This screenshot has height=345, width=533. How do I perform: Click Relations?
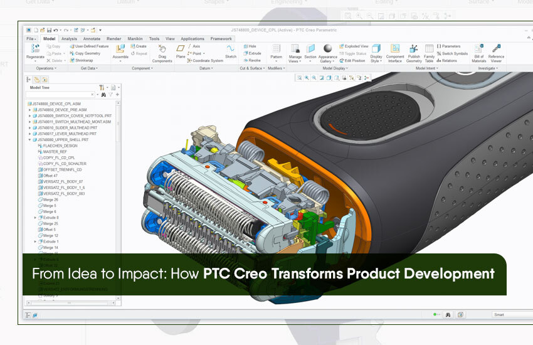pos(446,61)
